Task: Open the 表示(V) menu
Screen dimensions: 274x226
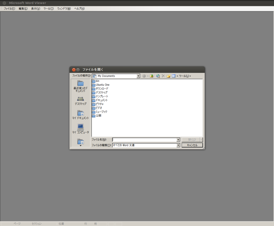Action: pos(36,9)
